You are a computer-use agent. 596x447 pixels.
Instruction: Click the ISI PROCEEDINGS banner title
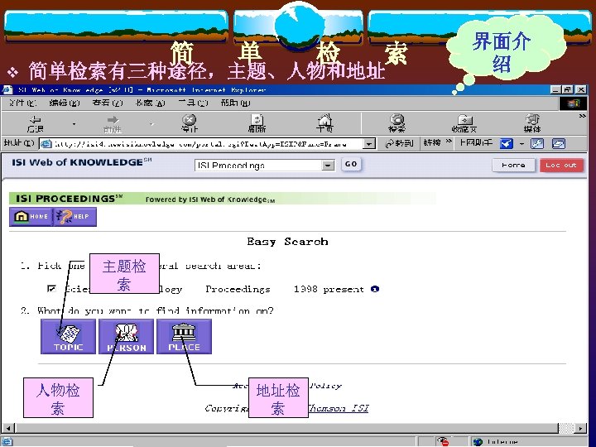coord(69,199)
